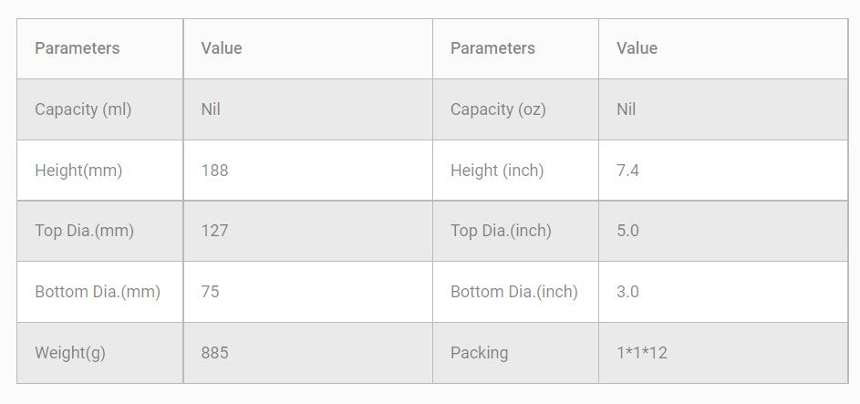Click the Capacity (oz) label cell
The image size is (860, 404).
click(498, 109)
